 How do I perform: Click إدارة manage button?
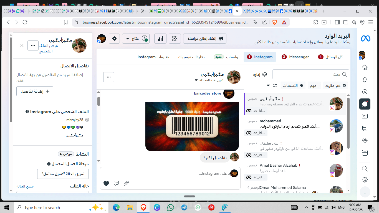coord(260,74)
